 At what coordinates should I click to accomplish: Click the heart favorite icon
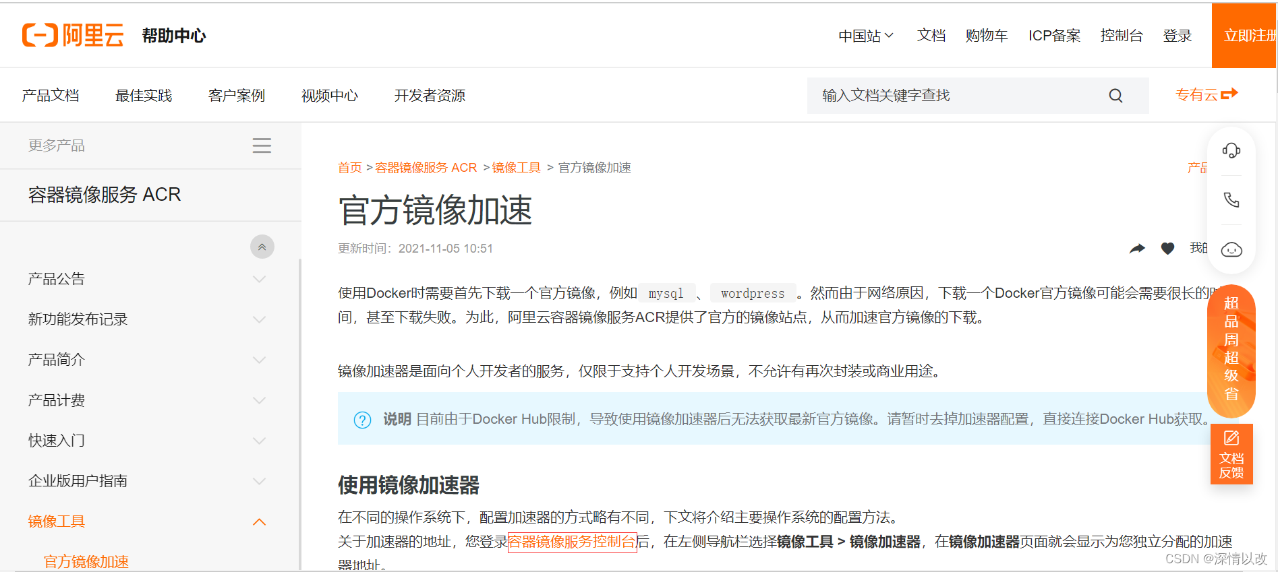pos(1168,249)
